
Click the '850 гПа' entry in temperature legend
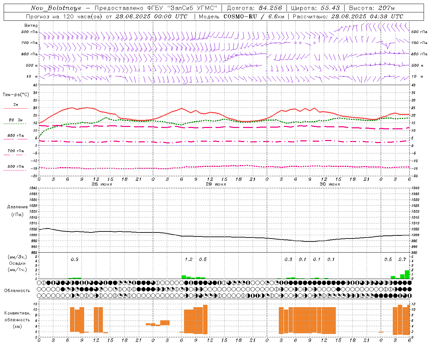(16, 136)
